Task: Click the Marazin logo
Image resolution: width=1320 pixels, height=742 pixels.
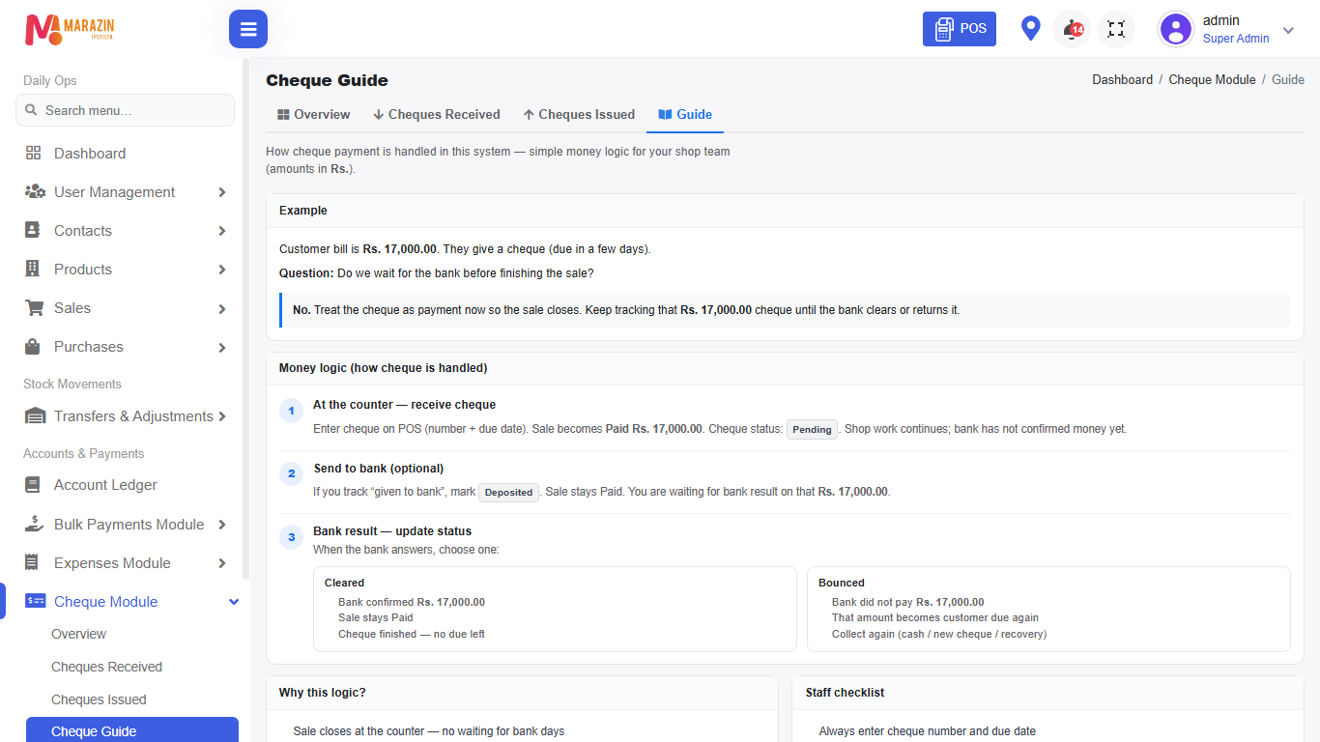Action: [70, 30]
